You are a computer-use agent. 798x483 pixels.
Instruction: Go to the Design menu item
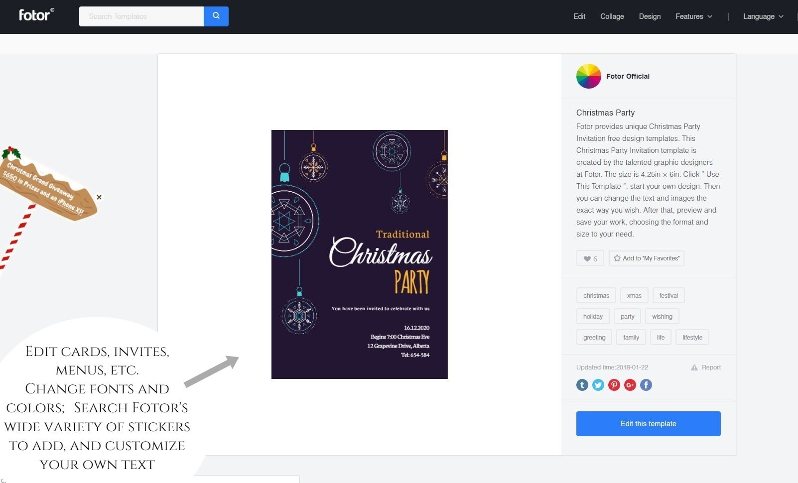(650, 16)
